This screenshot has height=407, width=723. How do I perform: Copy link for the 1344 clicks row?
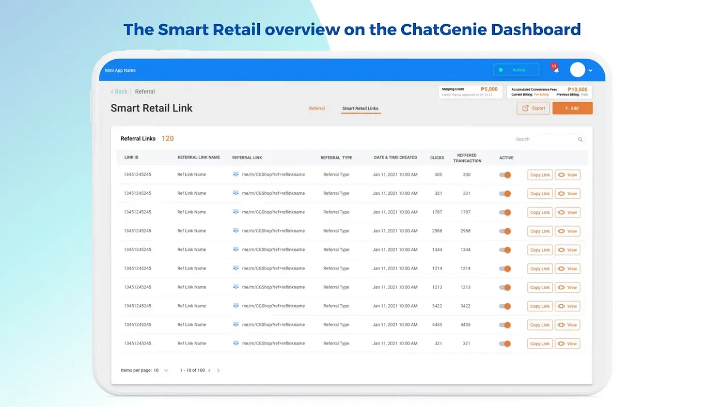point(540,250)
